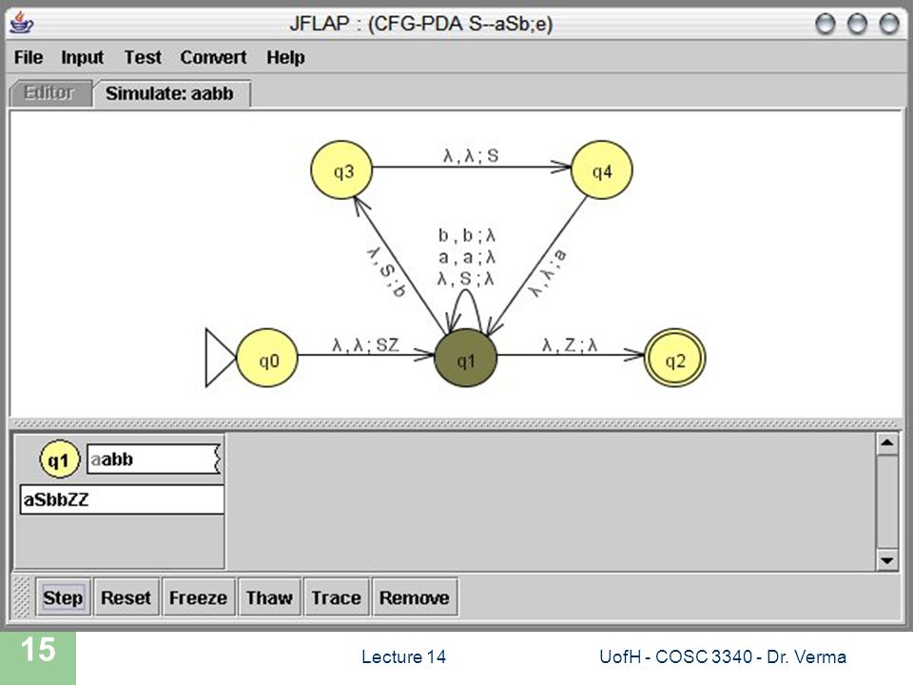This screenshot has height=685, width=913.
Task: Click the aSbbZZ stack contents field
Action: [x=122, y=499]
